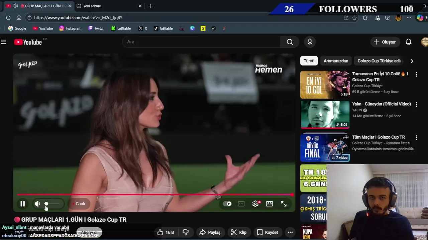Start a voice search with the microphone
This screenshot has width=428, height=240.
(x=310, y=42)
